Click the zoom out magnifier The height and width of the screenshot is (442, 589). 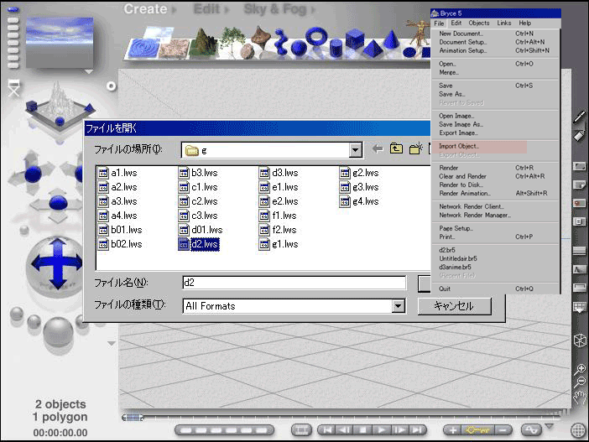click(581, 382)
